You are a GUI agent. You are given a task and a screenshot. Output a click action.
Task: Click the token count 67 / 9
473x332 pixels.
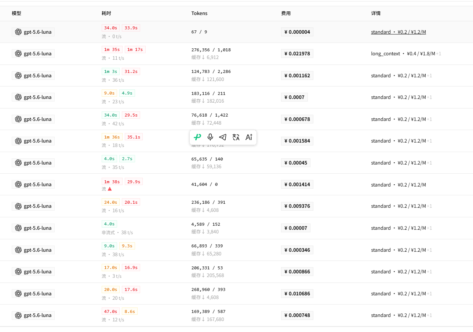(x=199, y=32)
